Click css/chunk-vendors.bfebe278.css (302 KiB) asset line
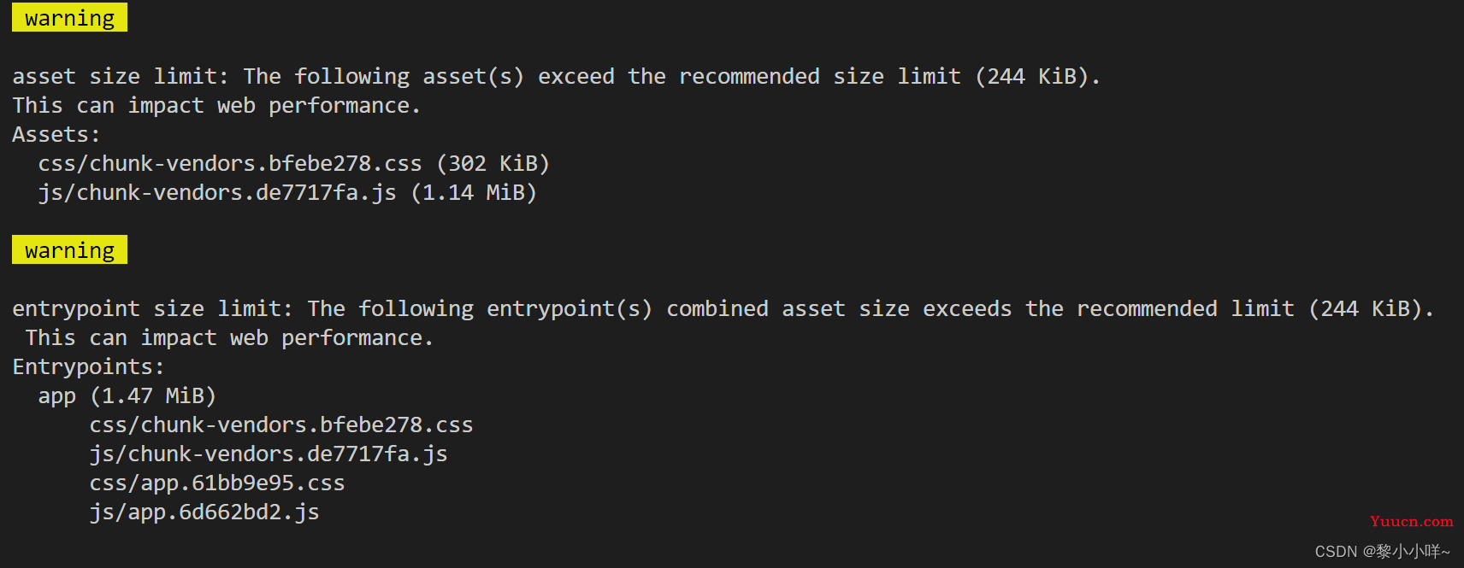The image size is (1464, 568). [293, 163]
